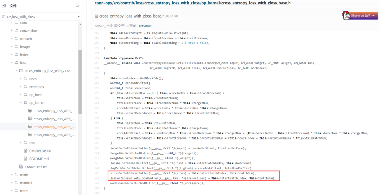380x195 pixels.
Task: Click the open loss folder icon
Action: click(17, 62)
